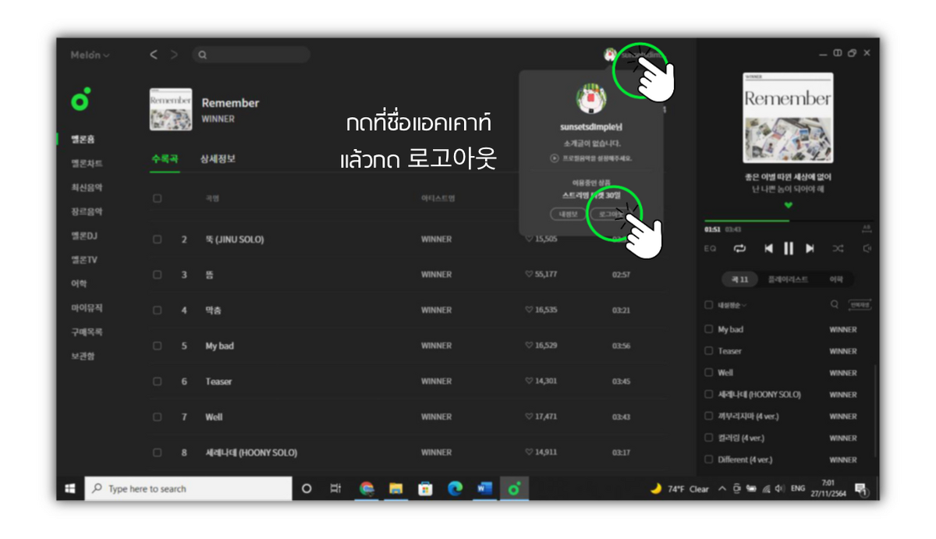This screenshot has height=539, width=936.
Task: Toggle shuffle playback icon
Action: 838,248
